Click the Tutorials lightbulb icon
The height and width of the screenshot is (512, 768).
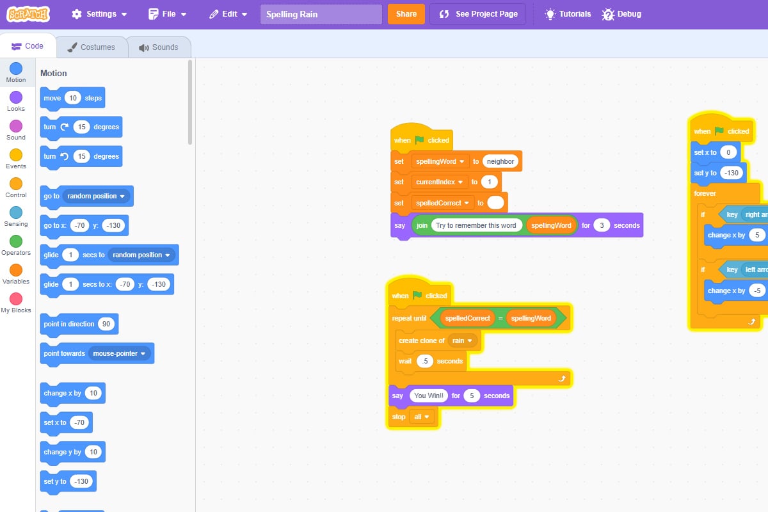coord(550,14)
